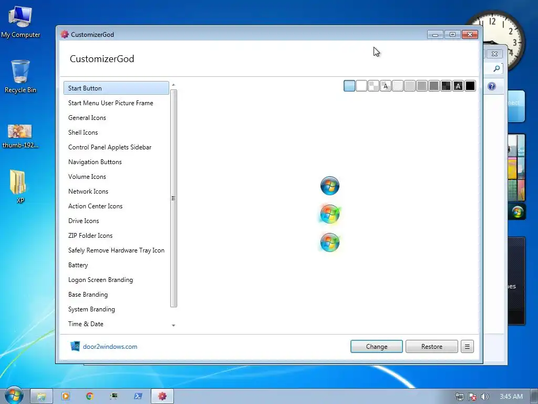The width and height of the screenshot is (538, 404).
Task: Go to Navigation Buttons category
Action: (116, 162)
